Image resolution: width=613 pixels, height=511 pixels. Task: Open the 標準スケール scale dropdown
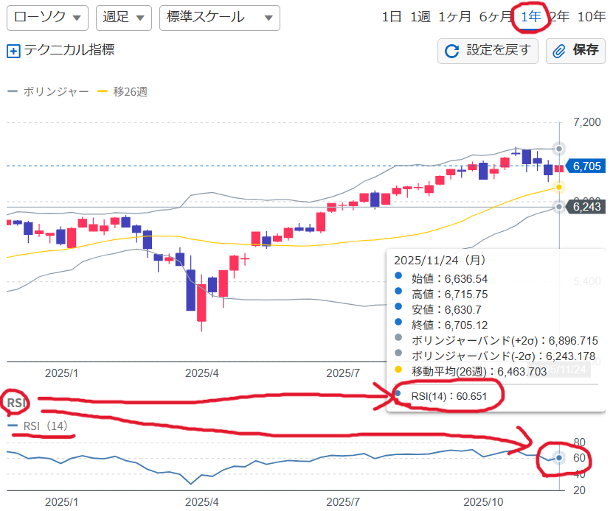pos(219,18)
